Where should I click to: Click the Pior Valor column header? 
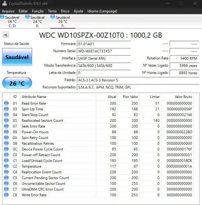[129, 97]
